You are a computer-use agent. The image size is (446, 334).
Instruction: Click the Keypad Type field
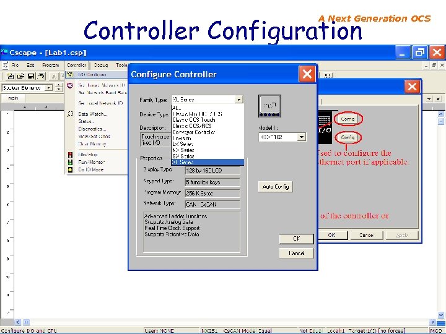[x=212, y=182]
